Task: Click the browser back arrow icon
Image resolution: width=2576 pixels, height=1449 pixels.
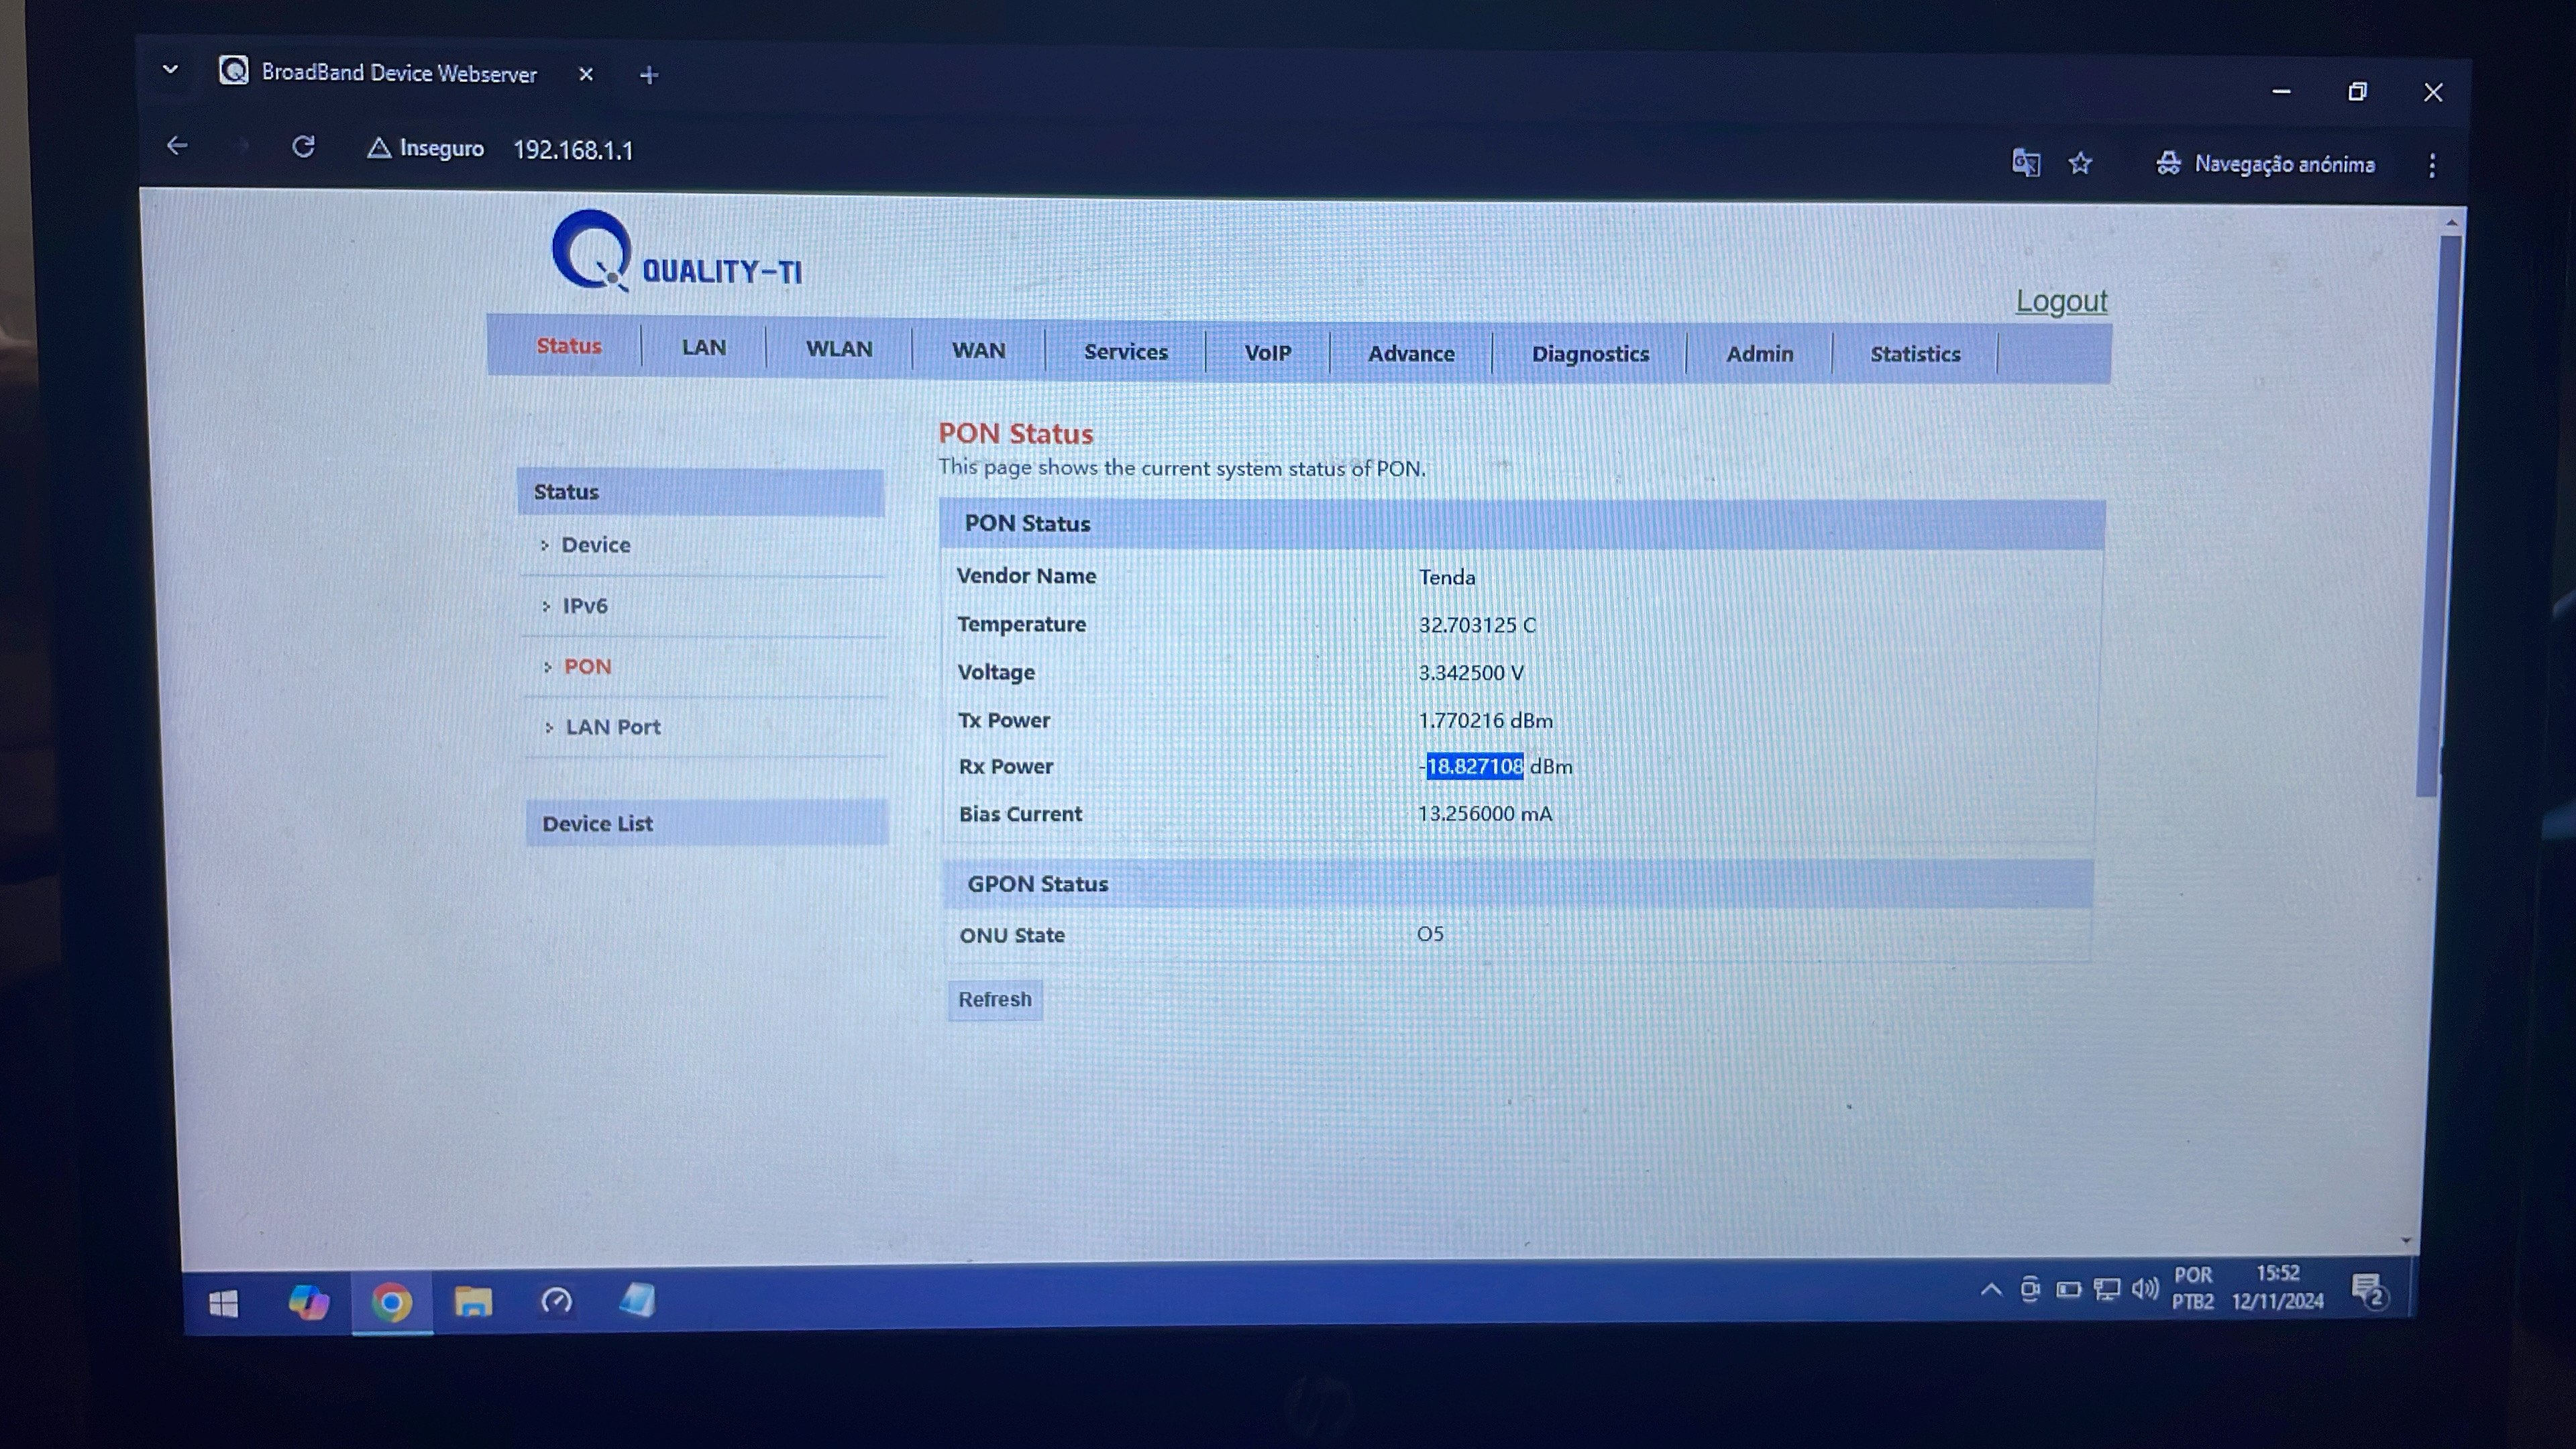Action: click(177, 146)
